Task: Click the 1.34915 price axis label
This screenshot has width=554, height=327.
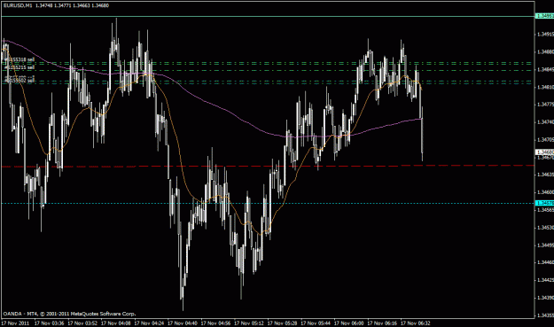Action: [x=545, y=35]
